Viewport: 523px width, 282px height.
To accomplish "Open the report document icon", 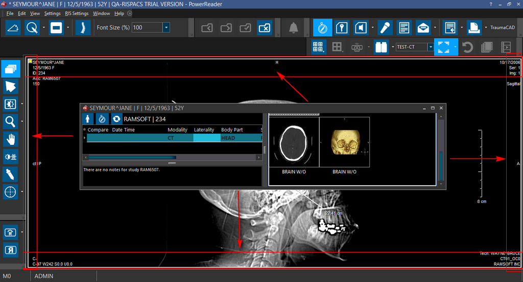I will click(403, 28).
